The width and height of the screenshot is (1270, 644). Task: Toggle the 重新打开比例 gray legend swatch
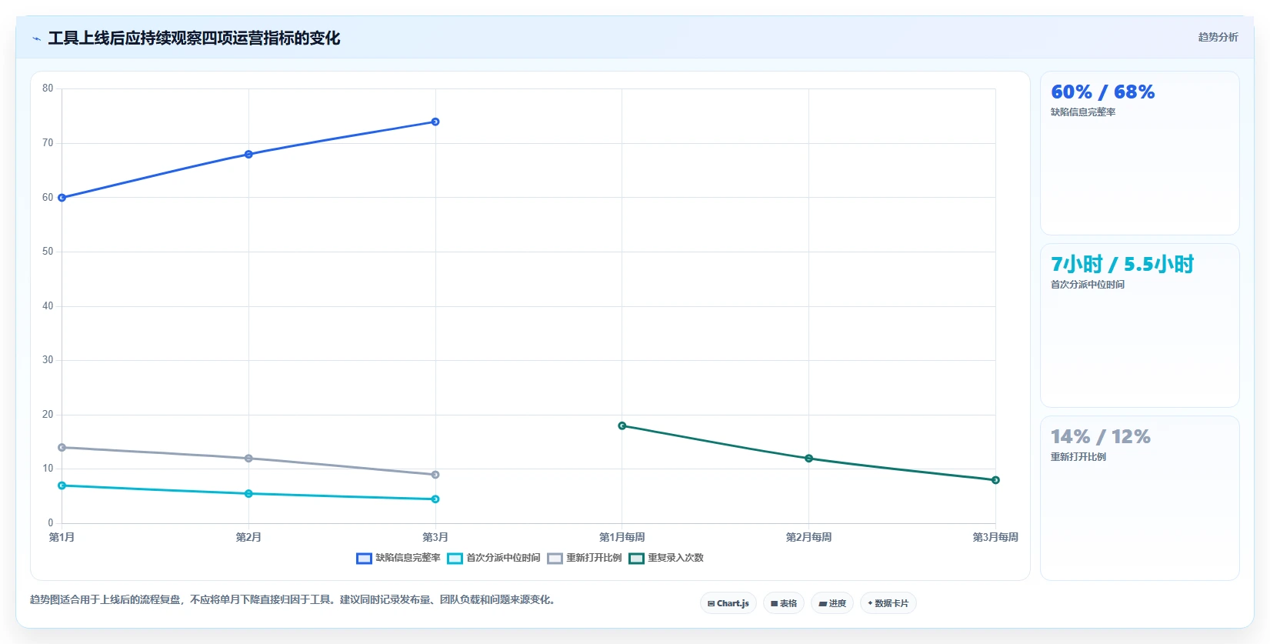pyautogui.click(x=555, y=559)
